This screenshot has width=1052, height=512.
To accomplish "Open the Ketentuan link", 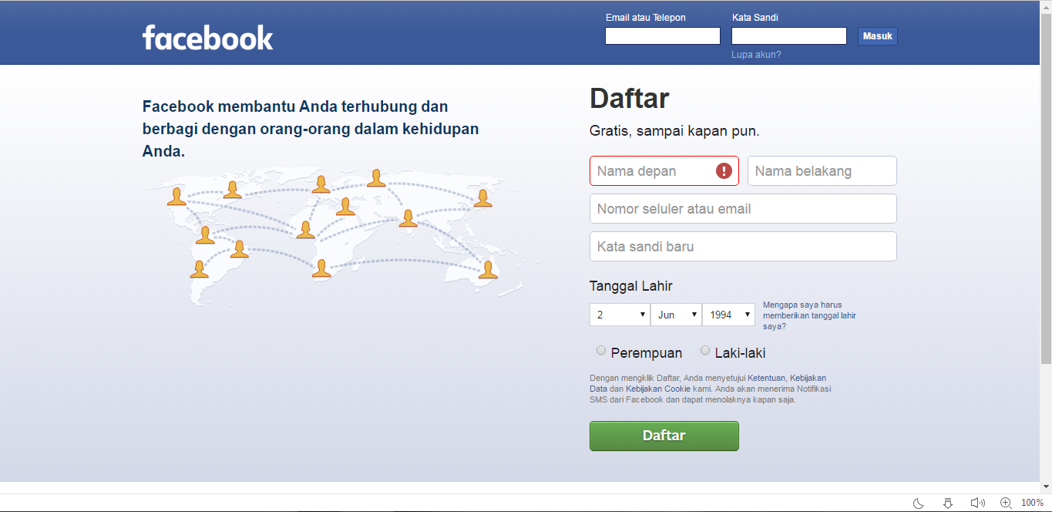I will pos(767,378).
